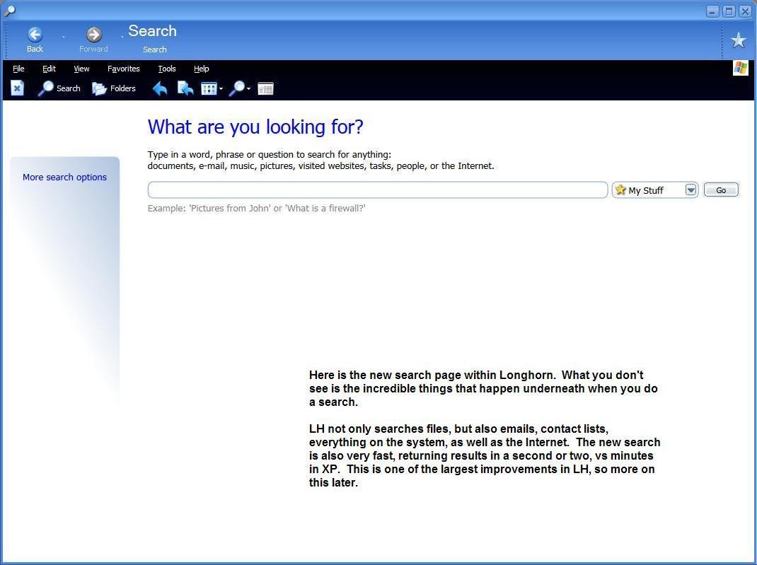Open More search options link
Screen dimensions: 757x565
point(64,177)
